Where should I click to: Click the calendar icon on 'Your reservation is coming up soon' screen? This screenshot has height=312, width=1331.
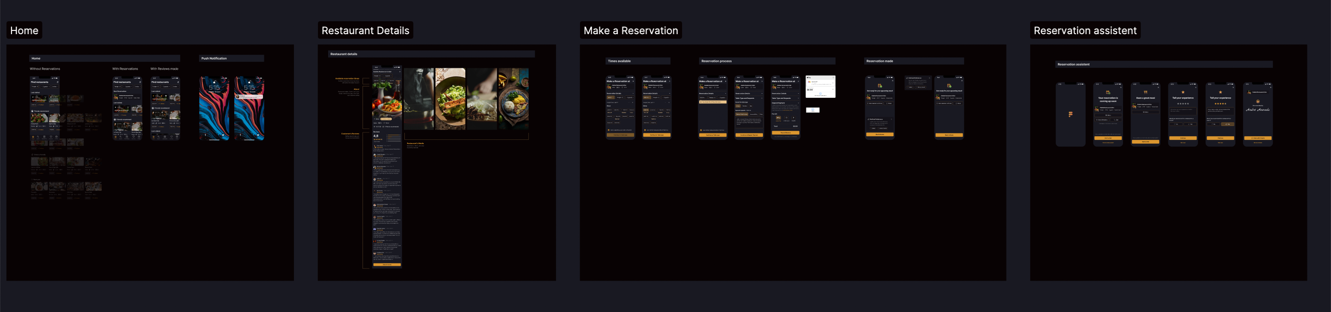tap(1108, 92)
